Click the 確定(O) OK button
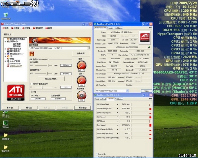The image size is (198, 158). [x=29, y=107]
